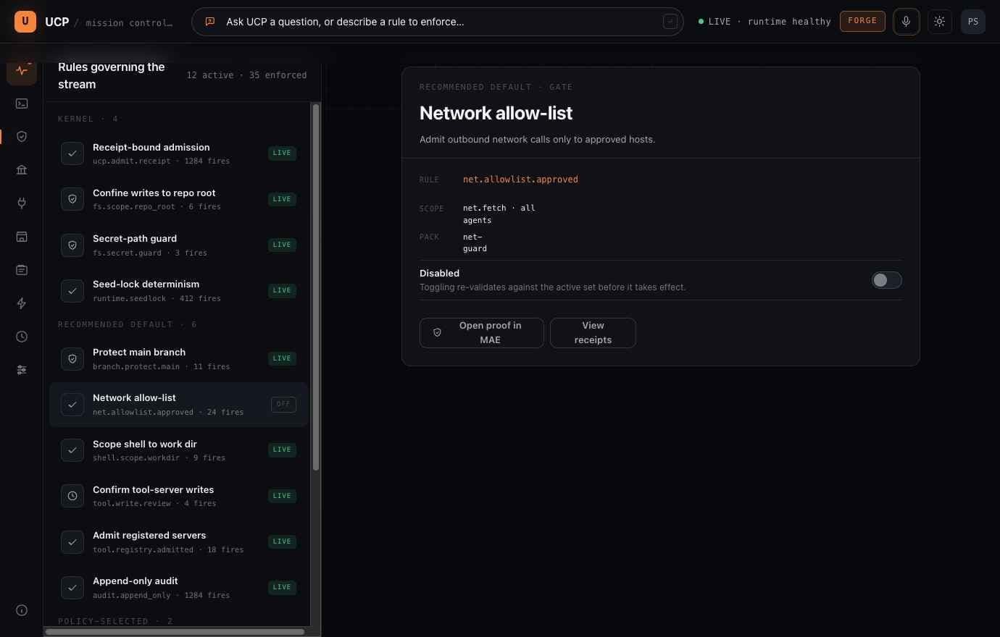The image size is (1000, 637).
Task: Click the View receipts button
Action: click(593, 333)
